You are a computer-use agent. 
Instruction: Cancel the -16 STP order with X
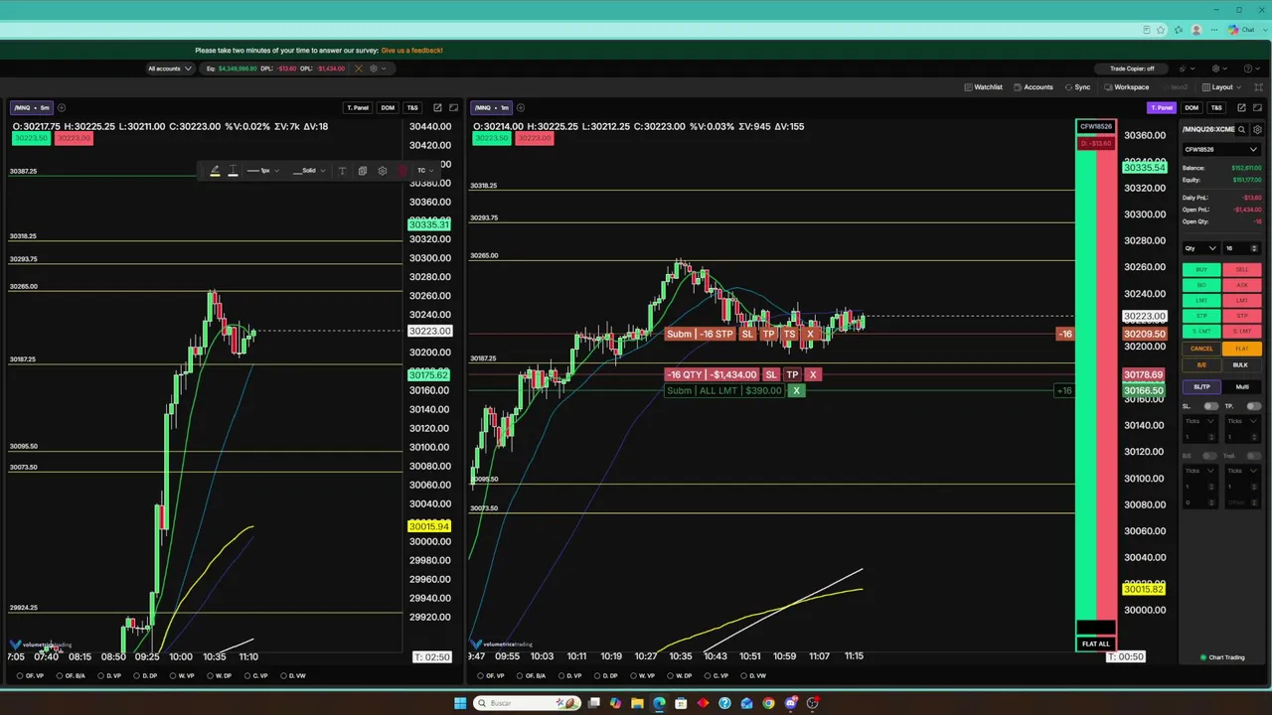pos(811,334)
